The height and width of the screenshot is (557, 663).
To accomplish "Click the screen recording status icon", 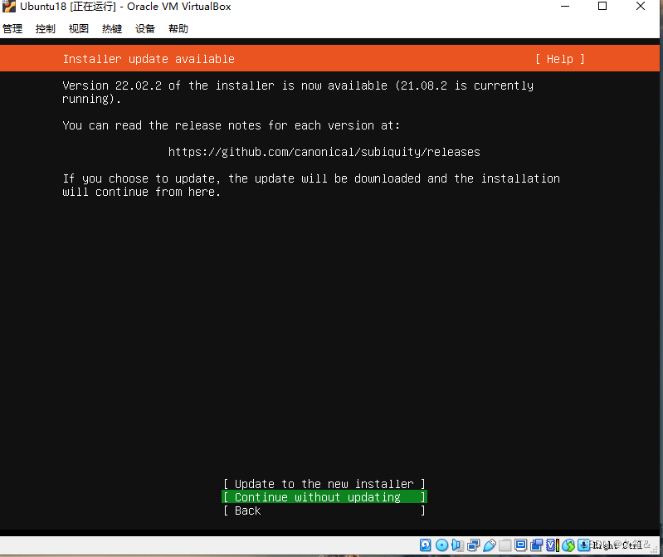I will click(536, 545).
